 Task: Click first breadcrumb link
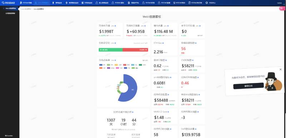point(25,9)
